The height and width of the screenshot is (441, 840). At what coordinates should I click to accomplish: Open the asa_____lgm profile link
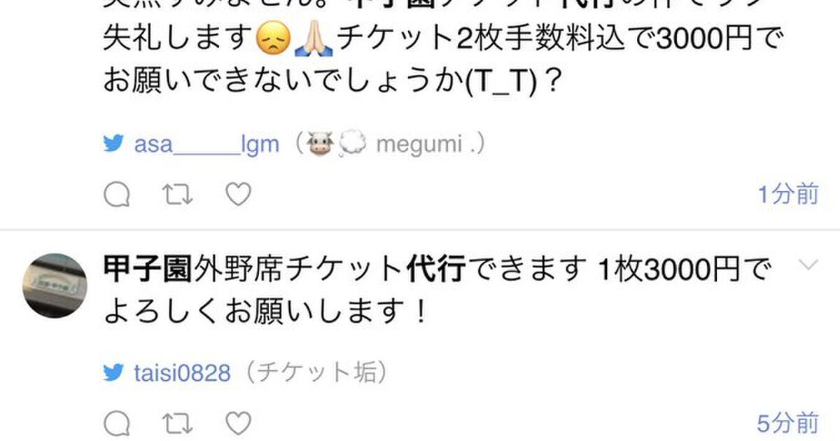coord(206,145)
